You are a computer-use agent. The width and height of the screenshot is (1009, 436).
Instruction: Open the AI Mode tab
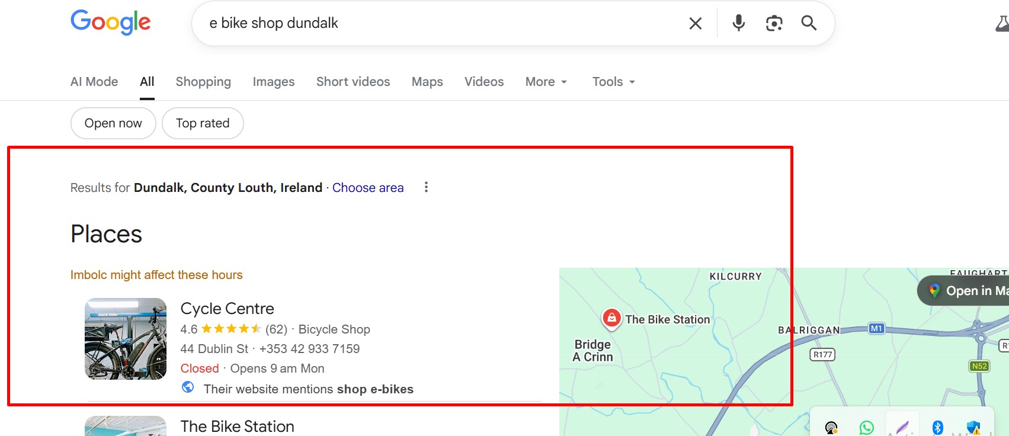[x=94, y=82]
